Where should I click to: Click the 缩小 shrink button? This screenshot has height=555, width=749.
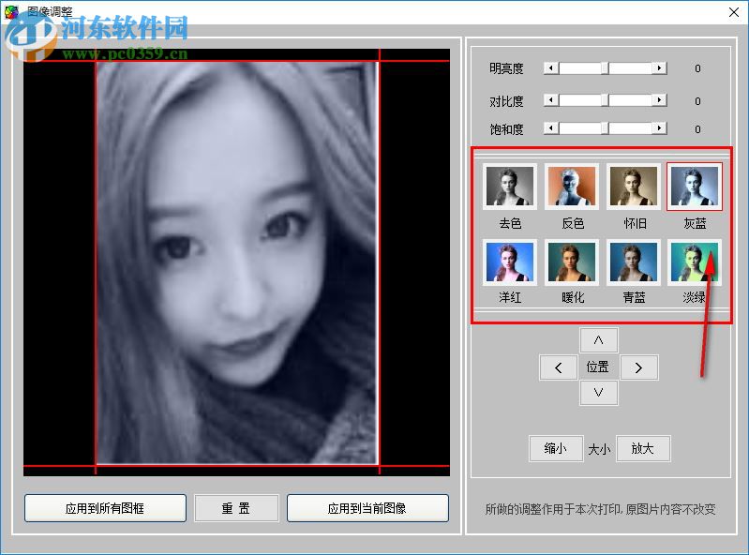556,448
